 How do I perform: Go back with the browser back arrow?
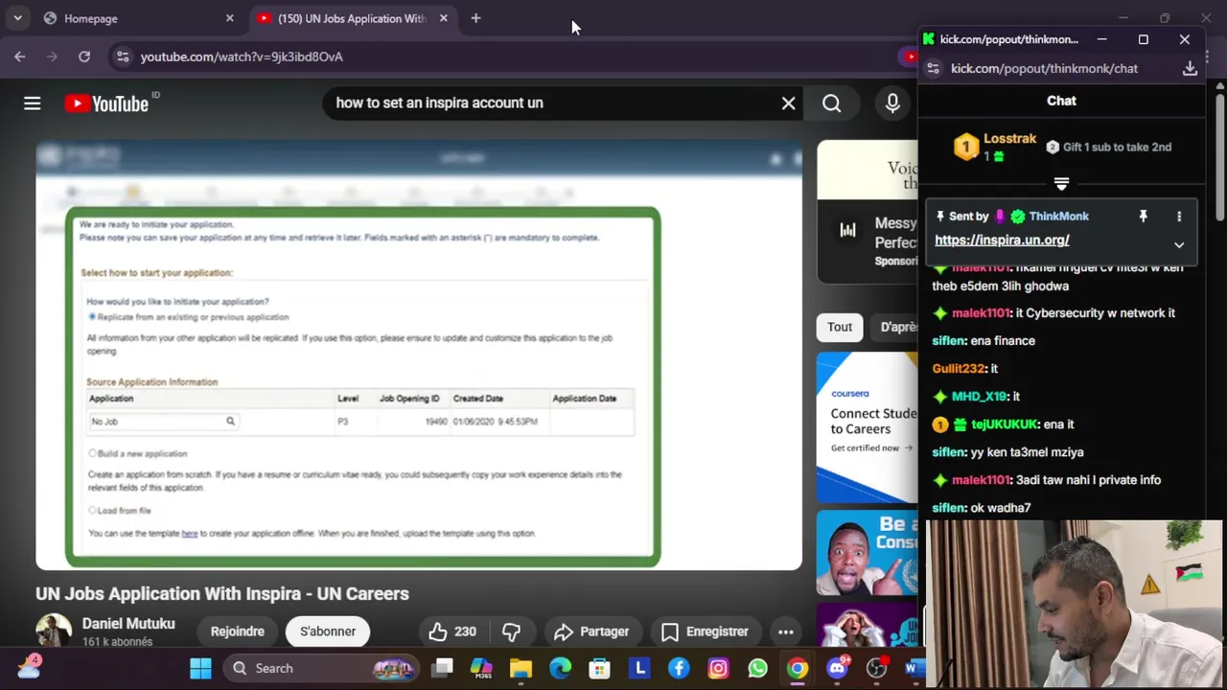(20, 57)
